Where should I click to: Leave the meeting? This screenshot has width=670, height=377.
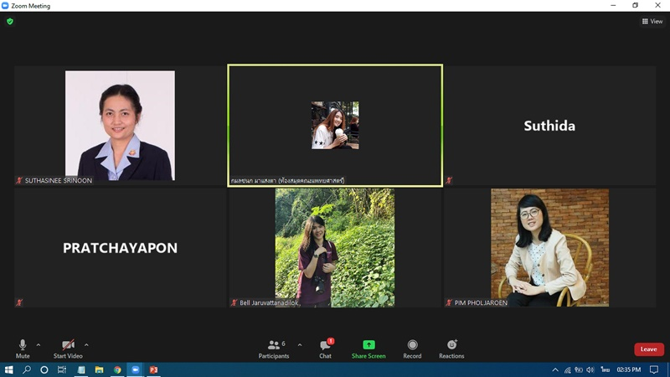tap(648, 349)
